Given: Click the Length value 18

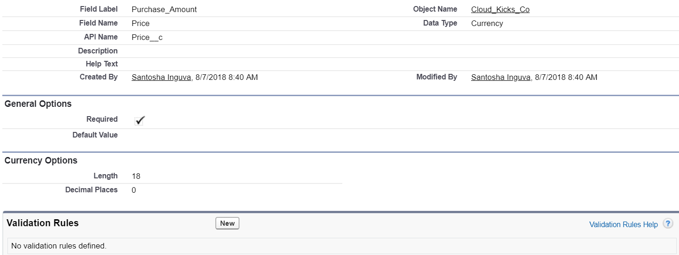Looking at the screenshot, I should [x=136, y=176].
